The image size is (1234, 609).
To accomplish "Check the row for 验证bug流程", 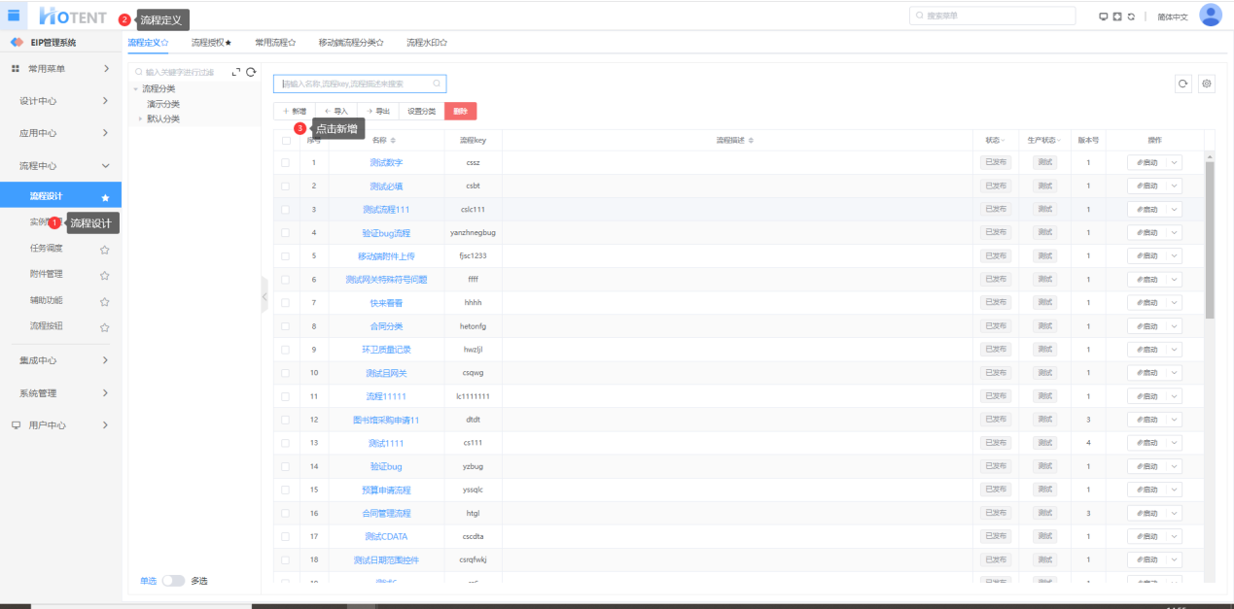I will [x=286, y=232].
